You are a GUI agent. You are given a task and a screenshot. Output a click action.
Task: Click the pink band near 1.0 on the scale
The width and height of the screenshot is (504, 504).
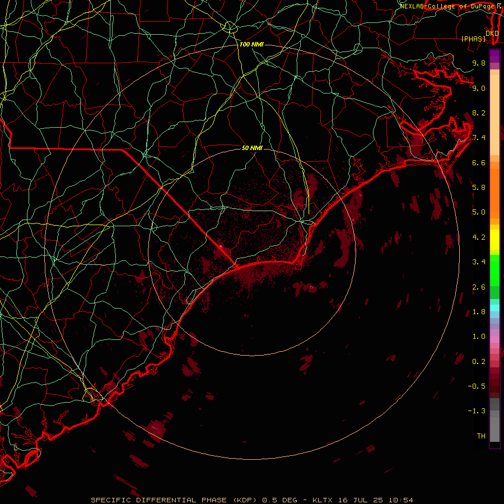494,339
